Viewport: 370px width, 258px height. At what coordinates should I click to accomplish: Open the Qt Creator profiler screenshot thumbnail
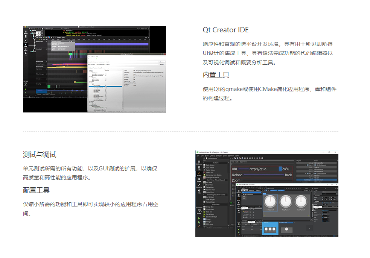coord(94,69)
